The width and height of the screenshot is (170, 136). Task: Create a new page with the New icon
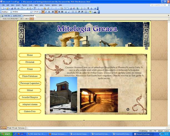point(2,8)
